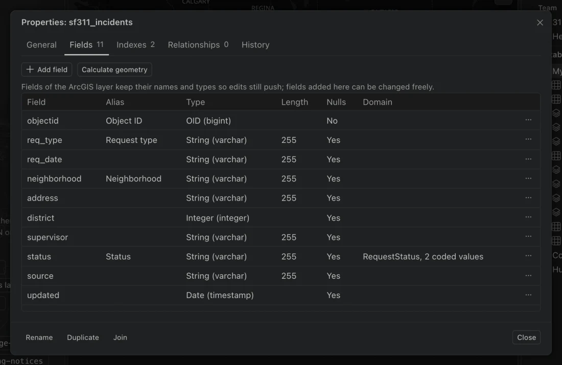Click RequestStatus, 2 coded values domain
Image resolution: width=562 pixels, height=365 pixels.
(423, 256)
